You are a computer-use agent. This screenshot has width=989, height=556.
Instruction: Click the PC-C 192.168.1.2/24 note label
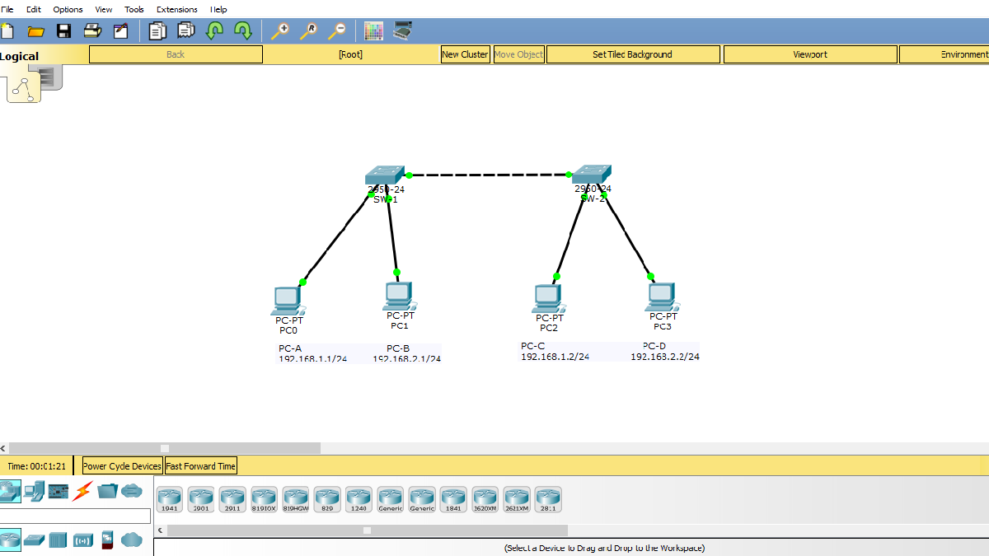tap(555, 351)
